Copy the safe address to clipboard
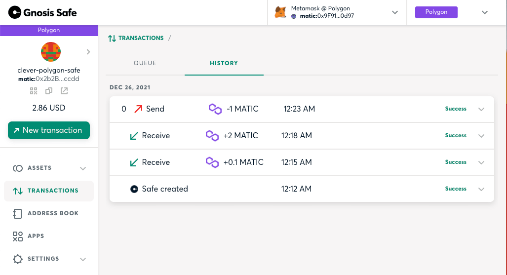Screen dimensions: 507x275 [x=49, y=91]
